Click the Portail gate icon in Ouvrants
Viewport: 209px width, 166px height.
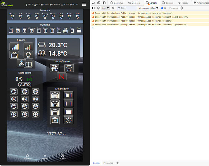pos(79,31)
